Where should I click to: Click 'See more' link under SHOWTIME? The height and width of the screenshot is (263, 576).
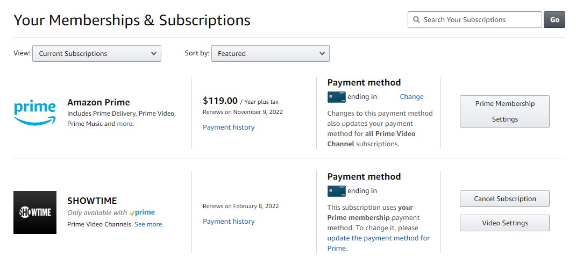(x=148, y=224)
